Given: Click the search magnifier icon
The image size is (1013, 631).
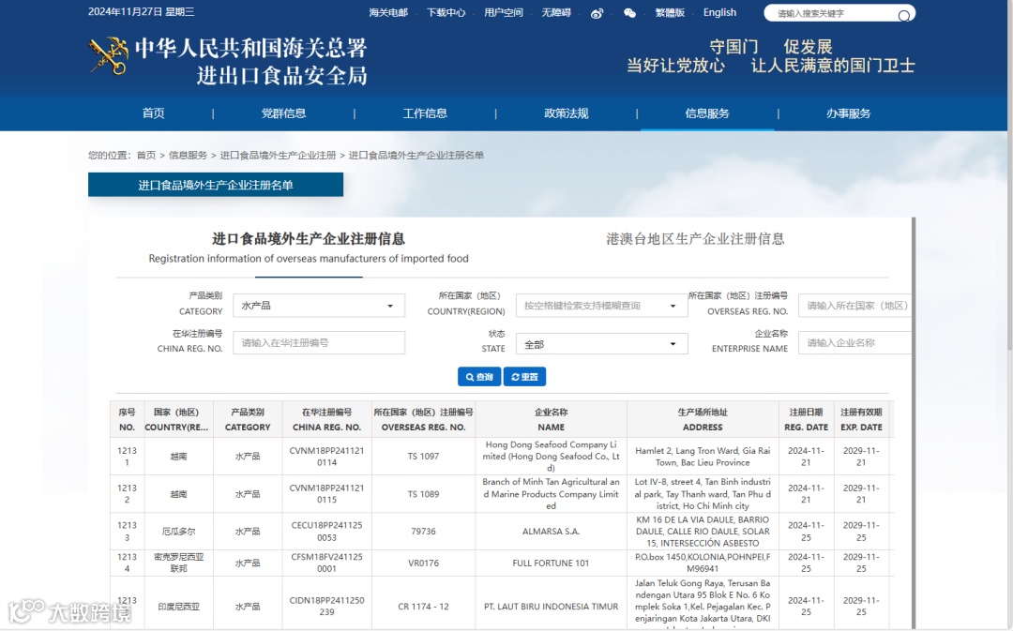Looking at the screenshot, I should click(904, 15).
